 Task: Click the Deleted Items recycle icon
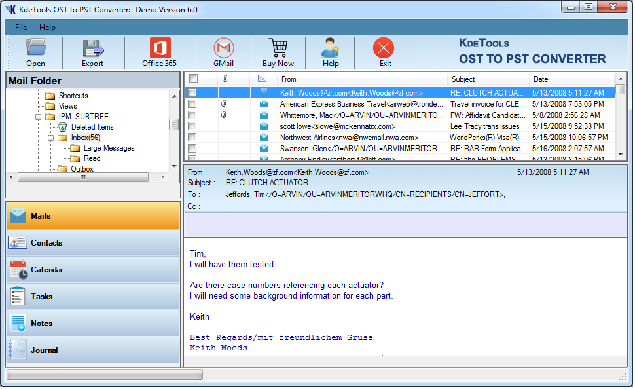coord(63,127)
